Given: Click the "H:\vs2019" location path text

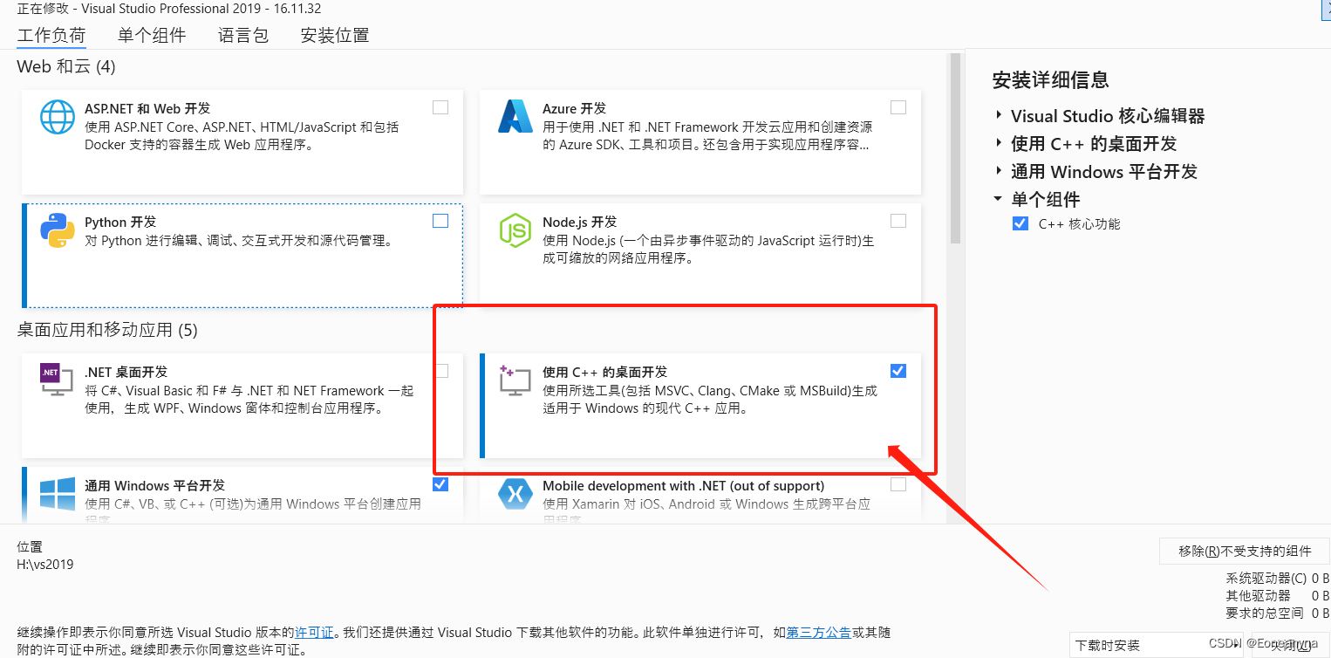Looking at the screenshot, I should tap(45, 564).
